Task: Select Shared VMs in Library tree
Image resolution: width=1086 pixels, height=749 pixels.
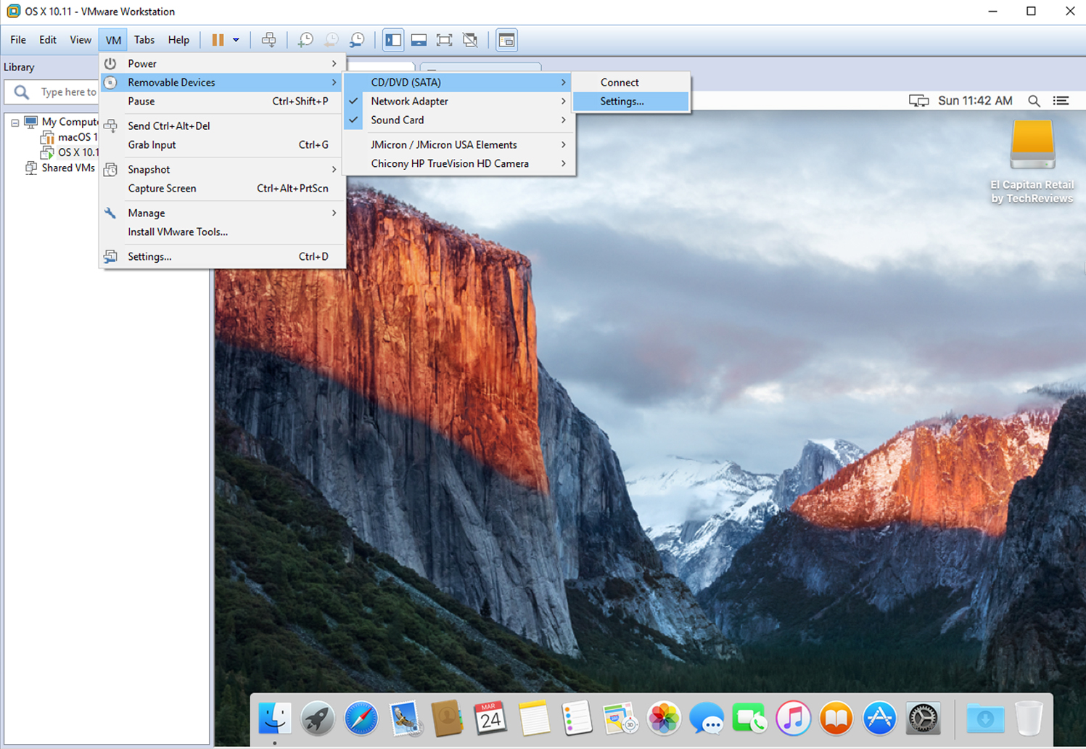Action: click(60, 168)
